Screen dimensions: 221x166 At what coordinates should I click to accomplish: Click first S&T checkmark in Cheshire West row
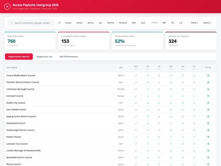[136, 82]
